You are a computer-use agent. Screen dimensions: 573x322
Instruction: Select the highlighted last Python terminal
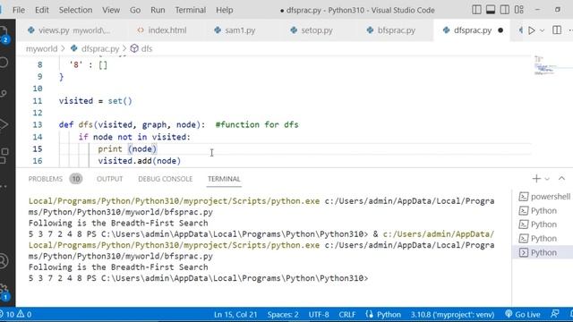[x=543, y=252]
